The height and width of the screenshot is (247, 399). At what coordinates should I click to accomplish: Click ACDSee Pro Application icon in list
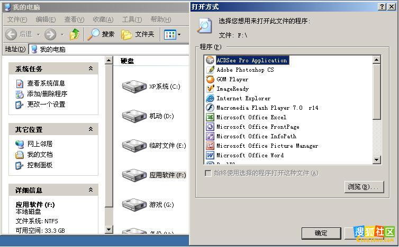tap(210, 60)
